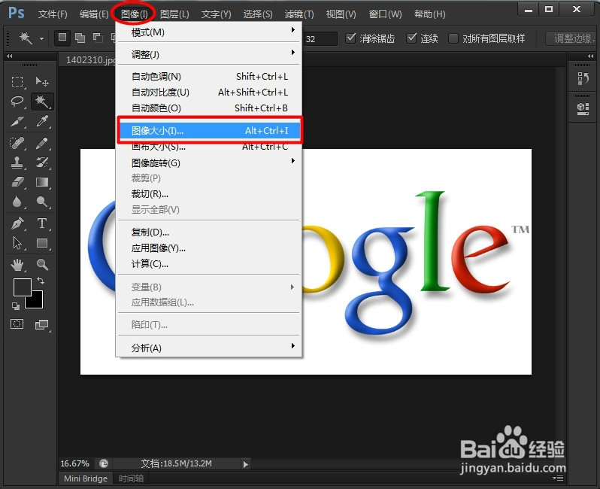The width and height of the screenshot is (600, 489).
Task: Select the History Brush tool
Action: pyautogui.click(x=41, y=163)
